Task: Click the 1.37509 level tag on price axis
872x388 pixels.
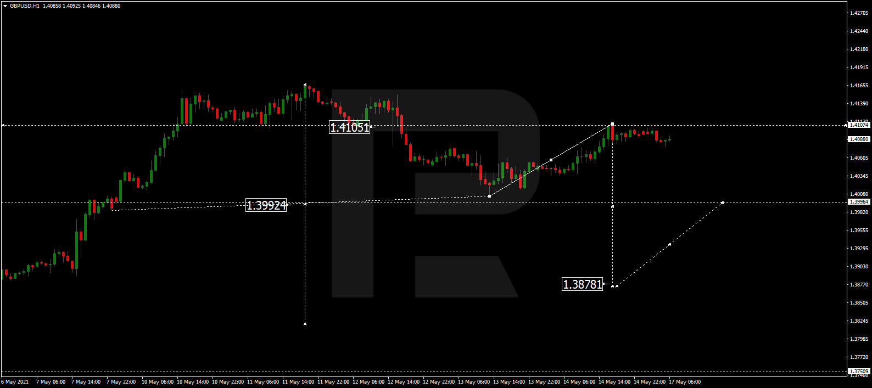Action: click(859, 372)
